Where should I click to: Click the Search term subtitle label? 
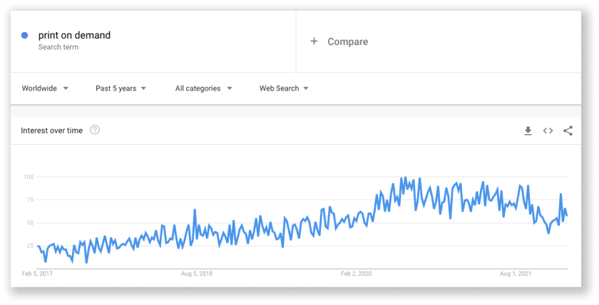pos(58,47)
